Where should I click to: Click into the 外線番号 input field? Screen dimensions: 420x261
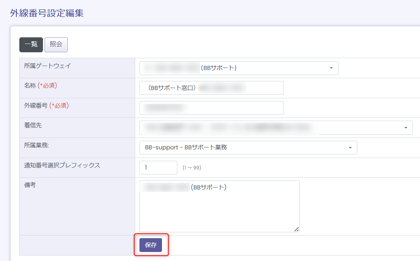[x=212, y=108]
